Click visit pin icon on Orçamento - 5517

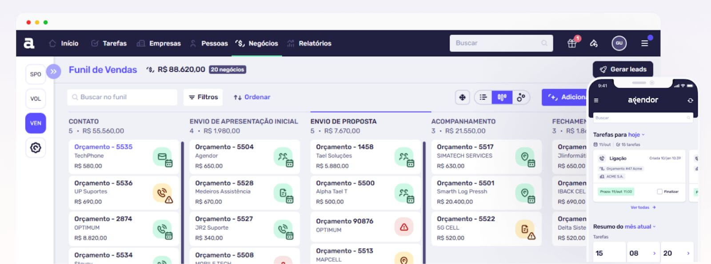(x=525, y=157)
